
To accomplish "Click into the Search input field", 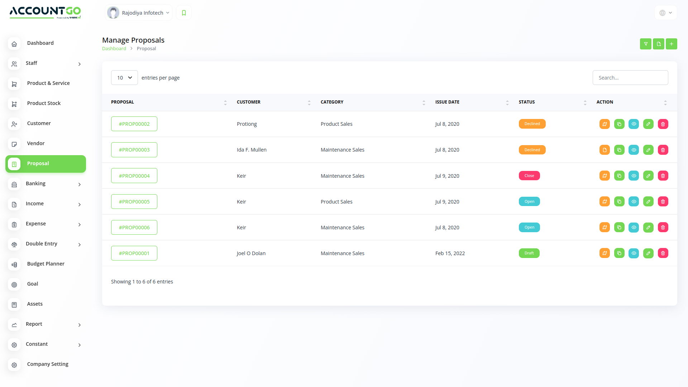I will [630, 78].
